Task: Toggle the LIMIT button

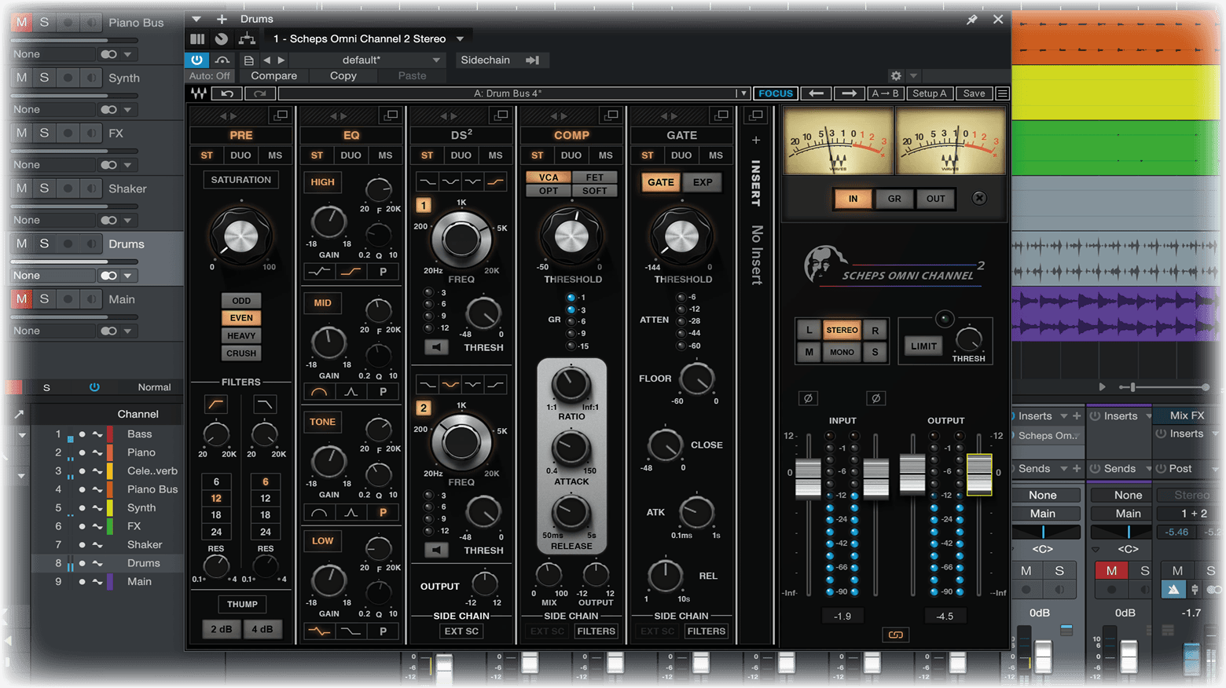Action: (923, 346)
